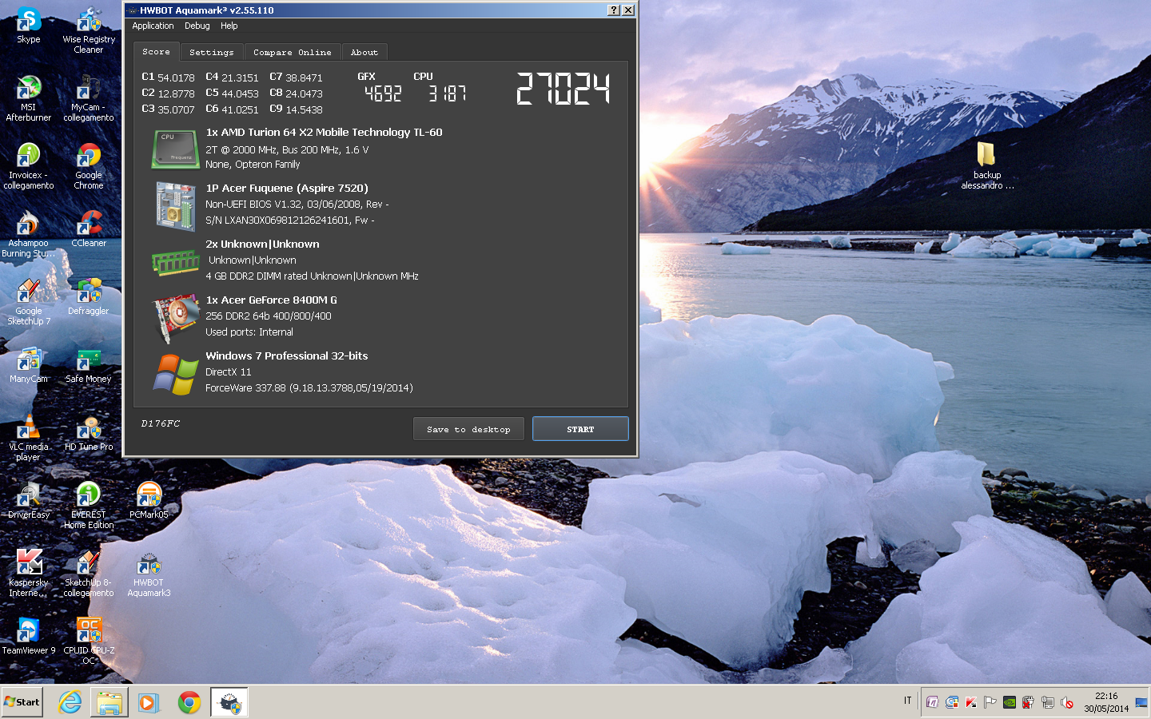Launch MSI Afterburner from desktop
Image resolution: width=1151 pixels, height=719 pixels.
coord(29,97)
